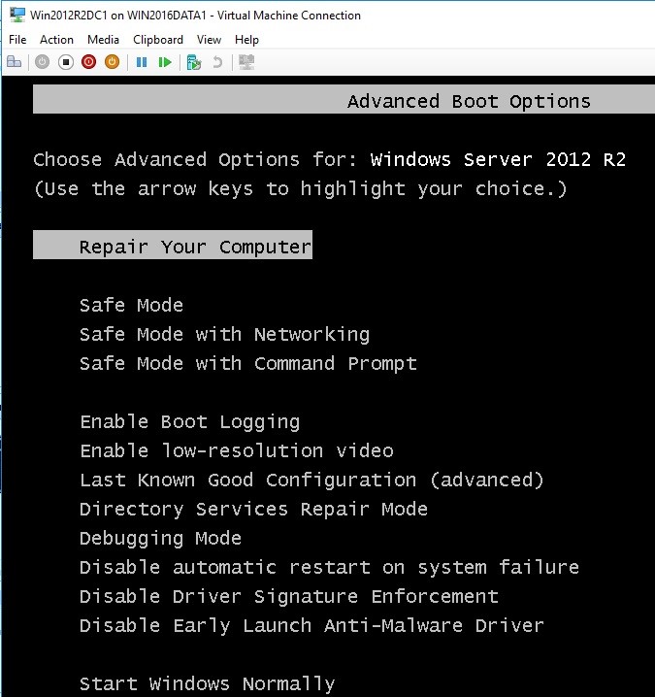Create a checkpoint using the toolbar icon
The image size is (655, 697).
pos(194,62)
